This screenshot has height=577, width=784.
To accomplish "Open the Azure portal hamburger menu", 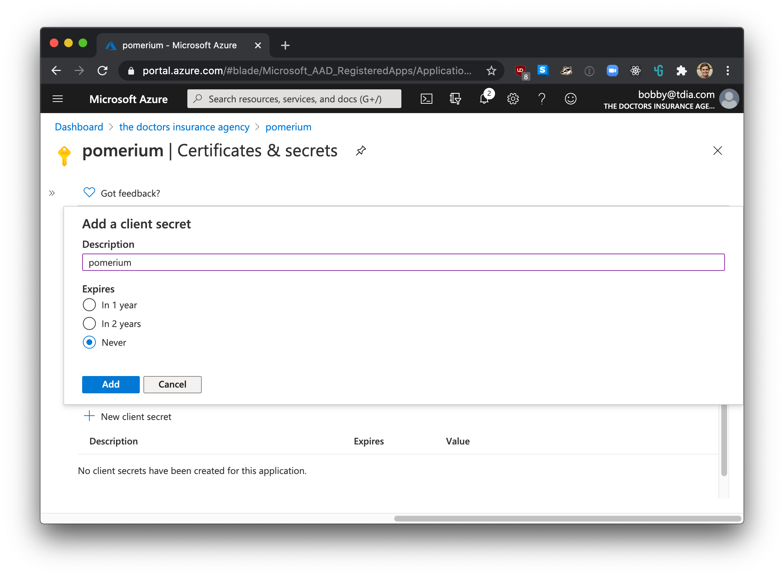I will 58,99.
